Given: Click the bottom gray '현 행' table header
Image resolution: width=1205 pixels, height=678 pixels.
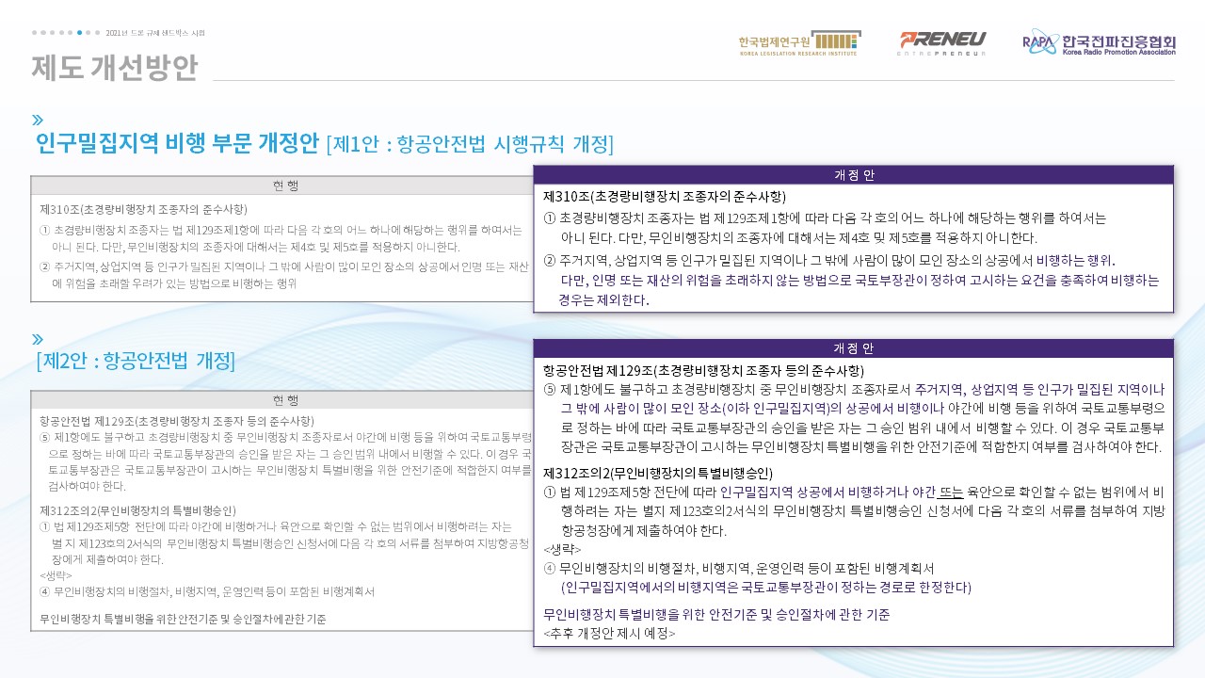Looking at the screenshot, I should [x=282, y=399].
